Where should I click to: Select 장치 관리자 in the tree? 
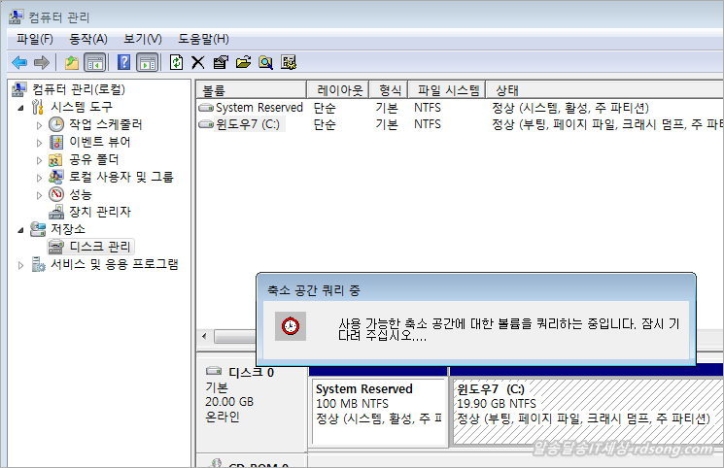click(x=99, y=212)
